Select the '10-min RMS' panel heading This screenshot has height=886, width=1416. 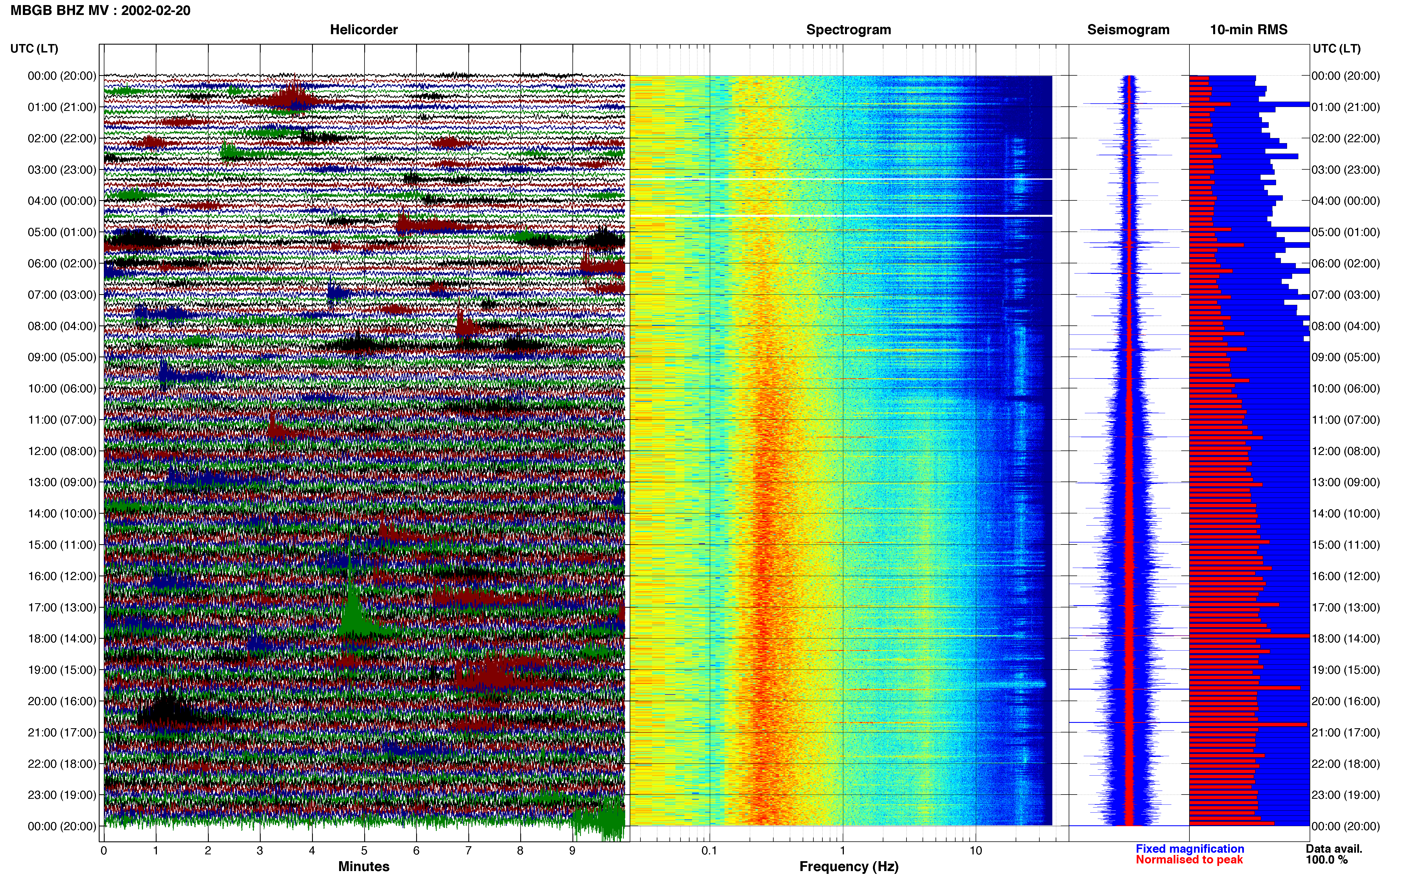1248,30
